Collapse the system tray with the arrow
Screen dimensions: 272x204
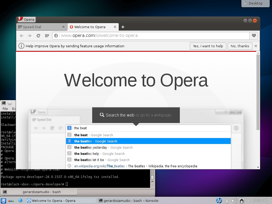pos(248,201)
